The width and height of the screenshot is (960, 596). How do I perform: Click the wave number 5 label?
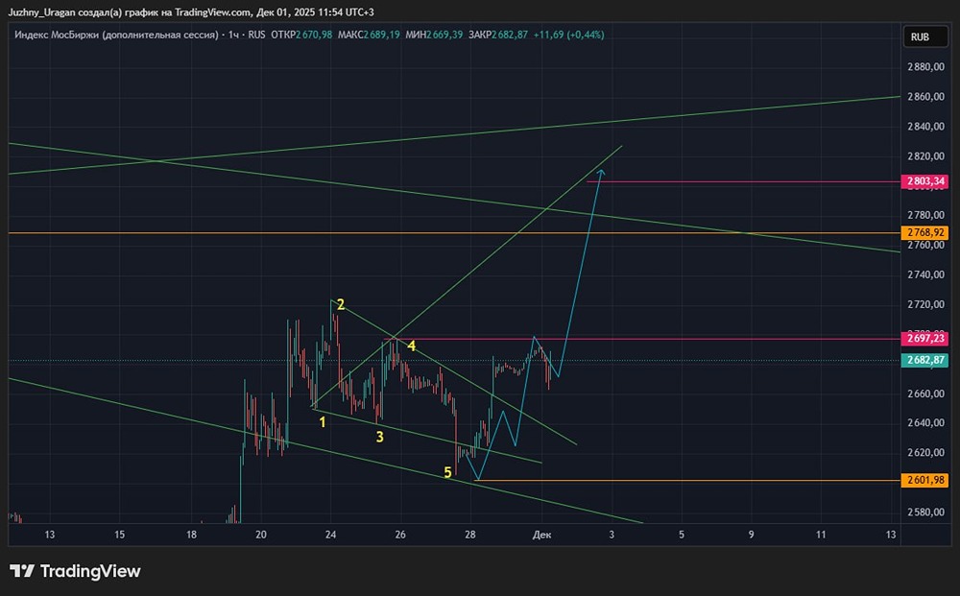tap(447, 471)
